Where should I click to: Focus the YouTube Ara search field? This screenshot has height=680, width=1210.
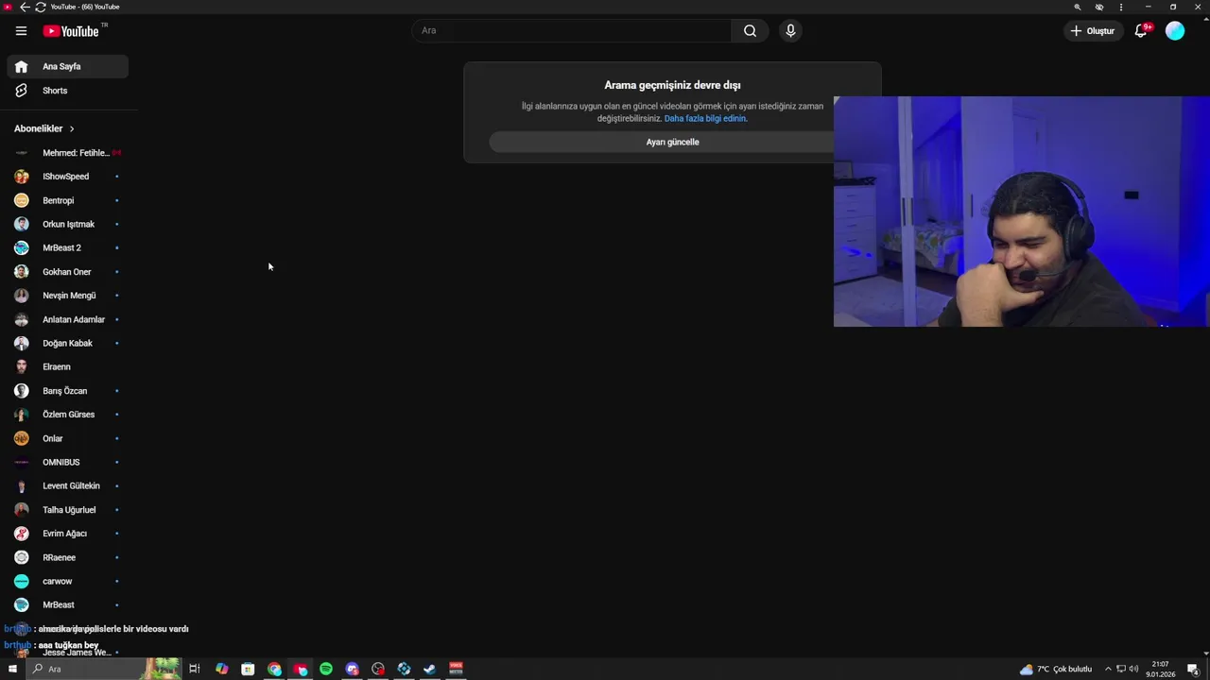pyautogui.click(x=571, y=31)
